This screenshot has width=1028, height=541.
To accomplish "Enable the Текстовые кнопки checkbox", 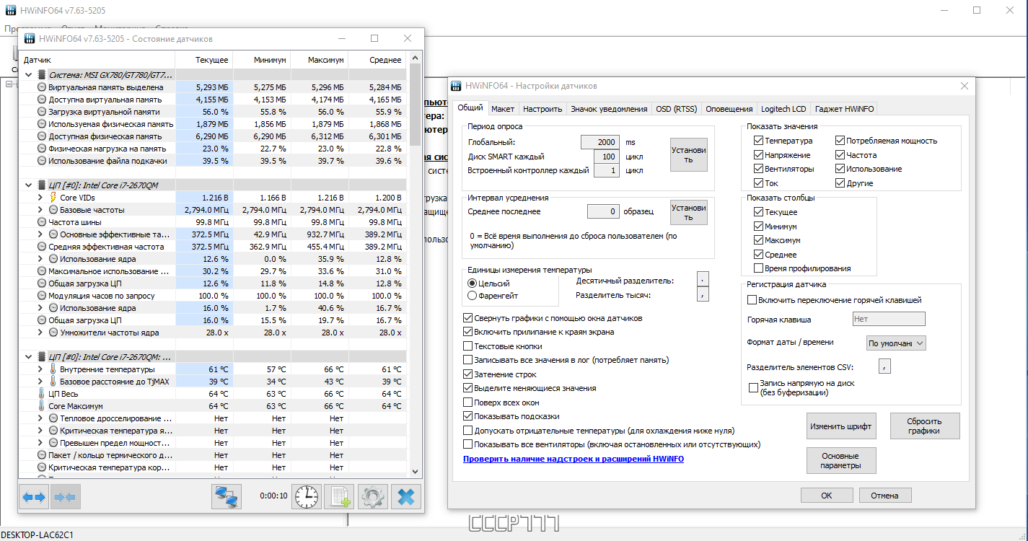I will pos(468,346).
